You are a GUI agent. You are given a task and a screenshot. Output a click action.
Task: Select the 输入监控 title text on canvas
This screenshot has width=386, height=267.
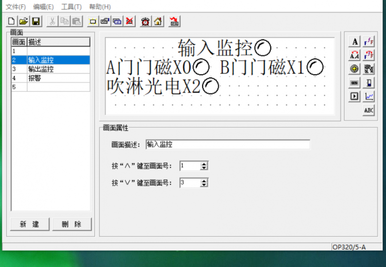(215, 48)
